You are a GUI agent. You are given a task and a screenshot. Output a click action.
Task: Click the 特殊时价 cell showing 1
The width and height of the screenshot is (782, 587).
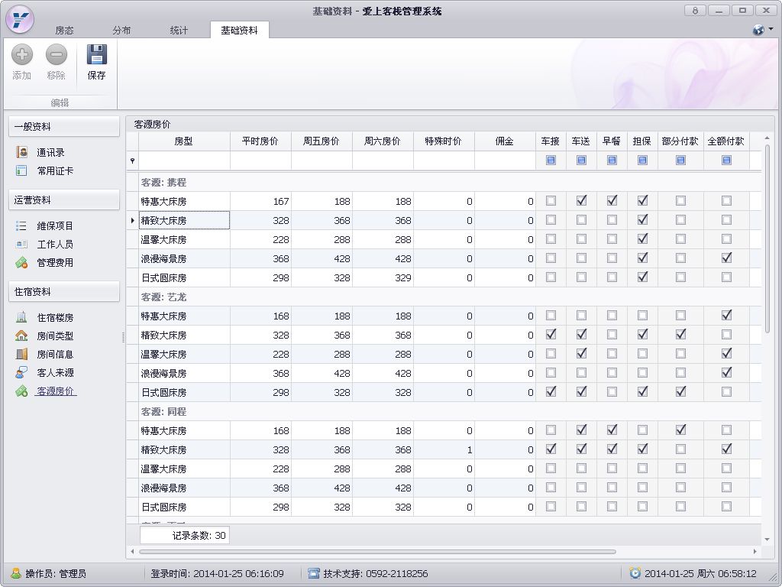tap(444, 449)
